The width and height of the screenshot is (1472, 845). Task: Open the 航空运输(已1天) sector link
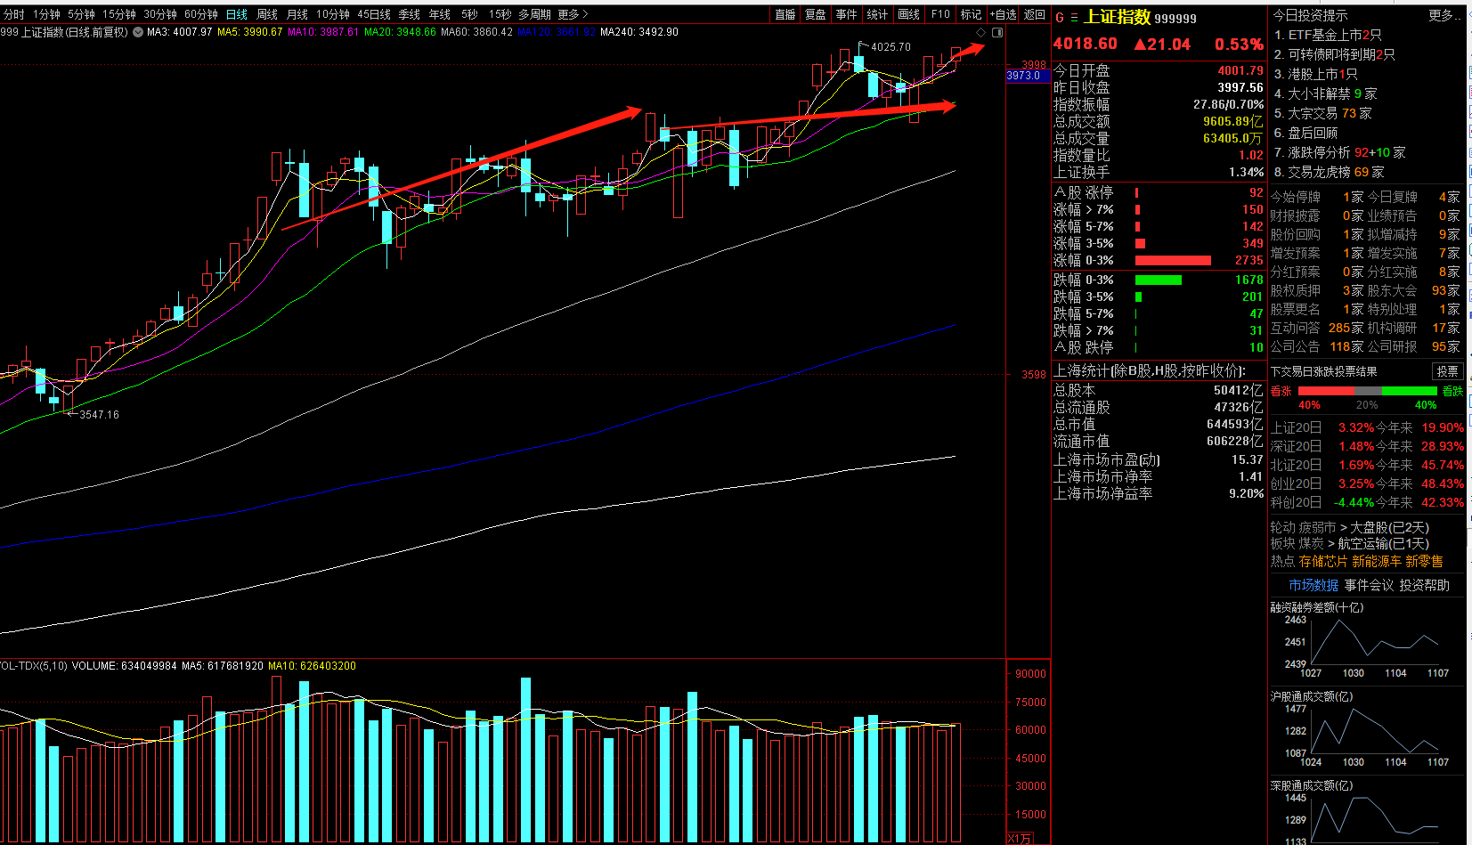[x=1383, y=543]
